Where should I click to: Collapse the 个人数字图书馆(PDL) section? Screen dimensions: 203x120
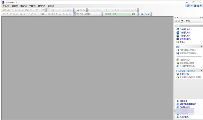click(201, 71)
